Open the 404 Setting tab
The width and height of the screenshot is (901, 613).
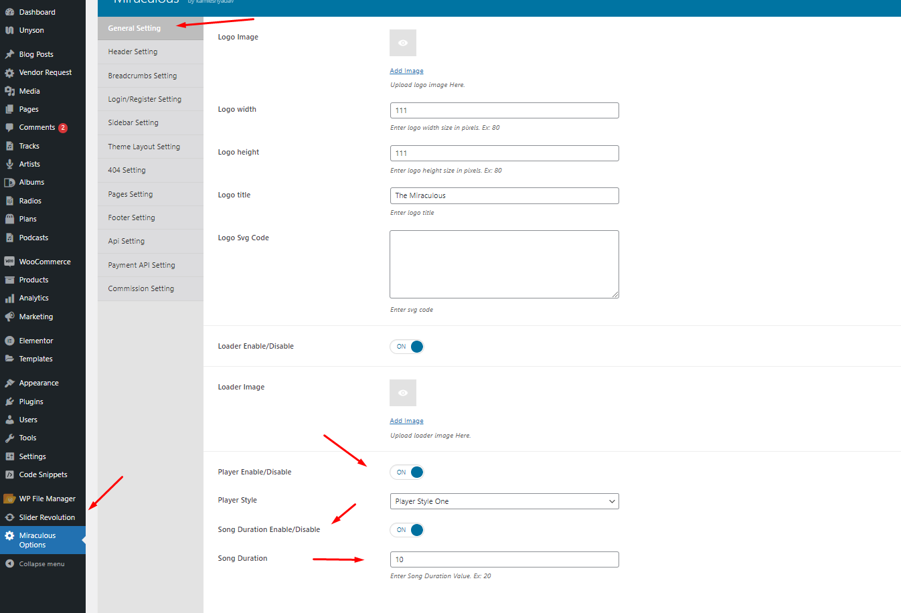click(151, 171)
